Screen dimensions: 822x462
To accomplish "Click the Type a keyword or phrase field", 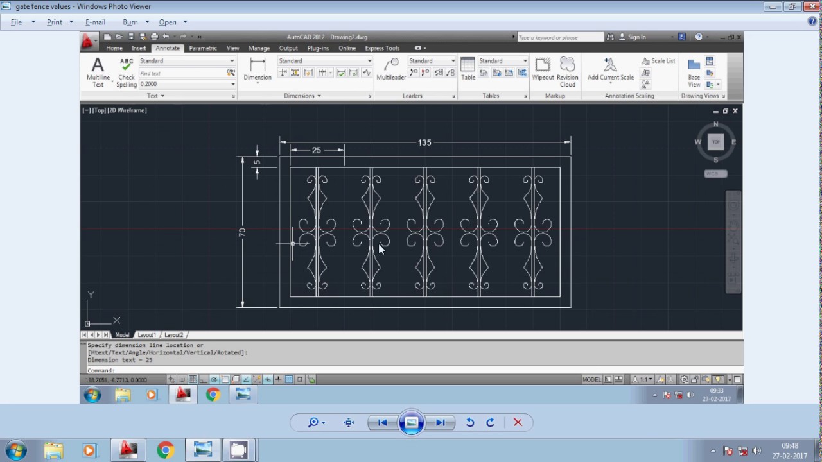I will tap(560, 37).
